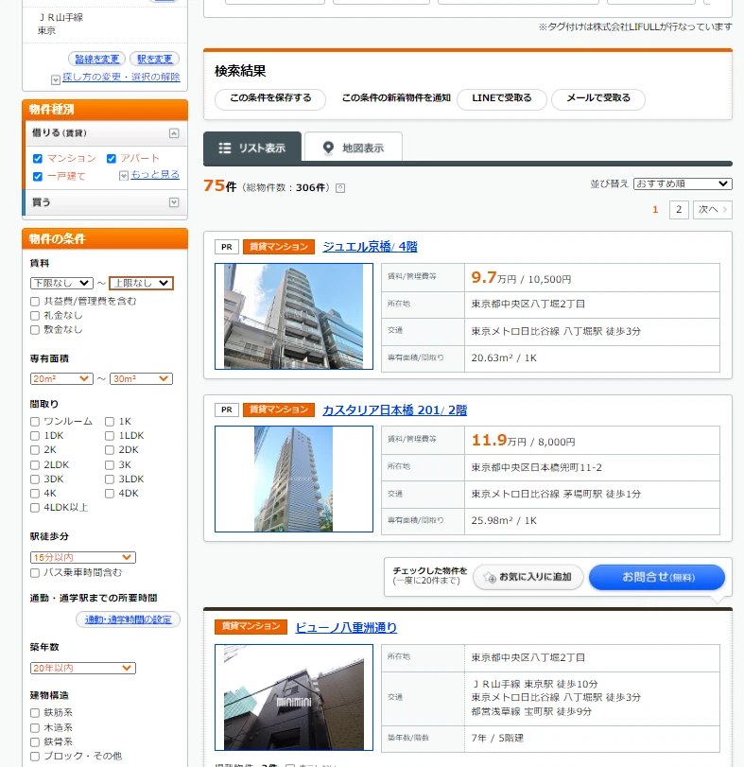Click the icon beside 探し方の変更・選択の解除

pyautogui.click(x=56, y=79)
